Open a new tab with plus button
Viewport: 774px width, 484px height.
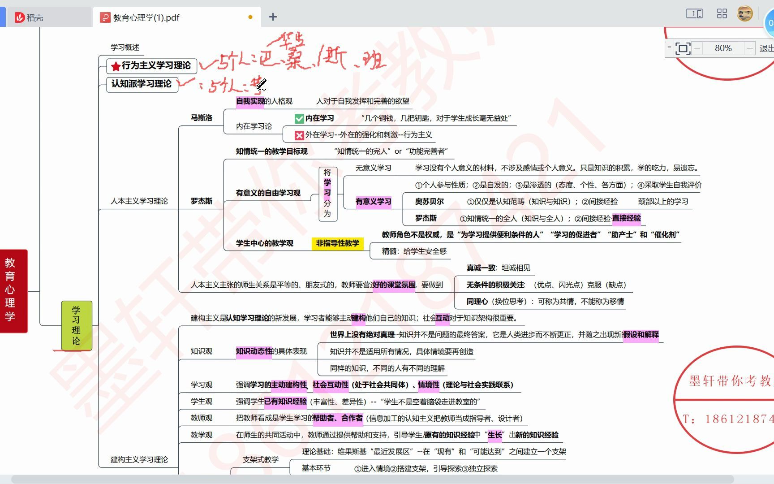[273, 17]
